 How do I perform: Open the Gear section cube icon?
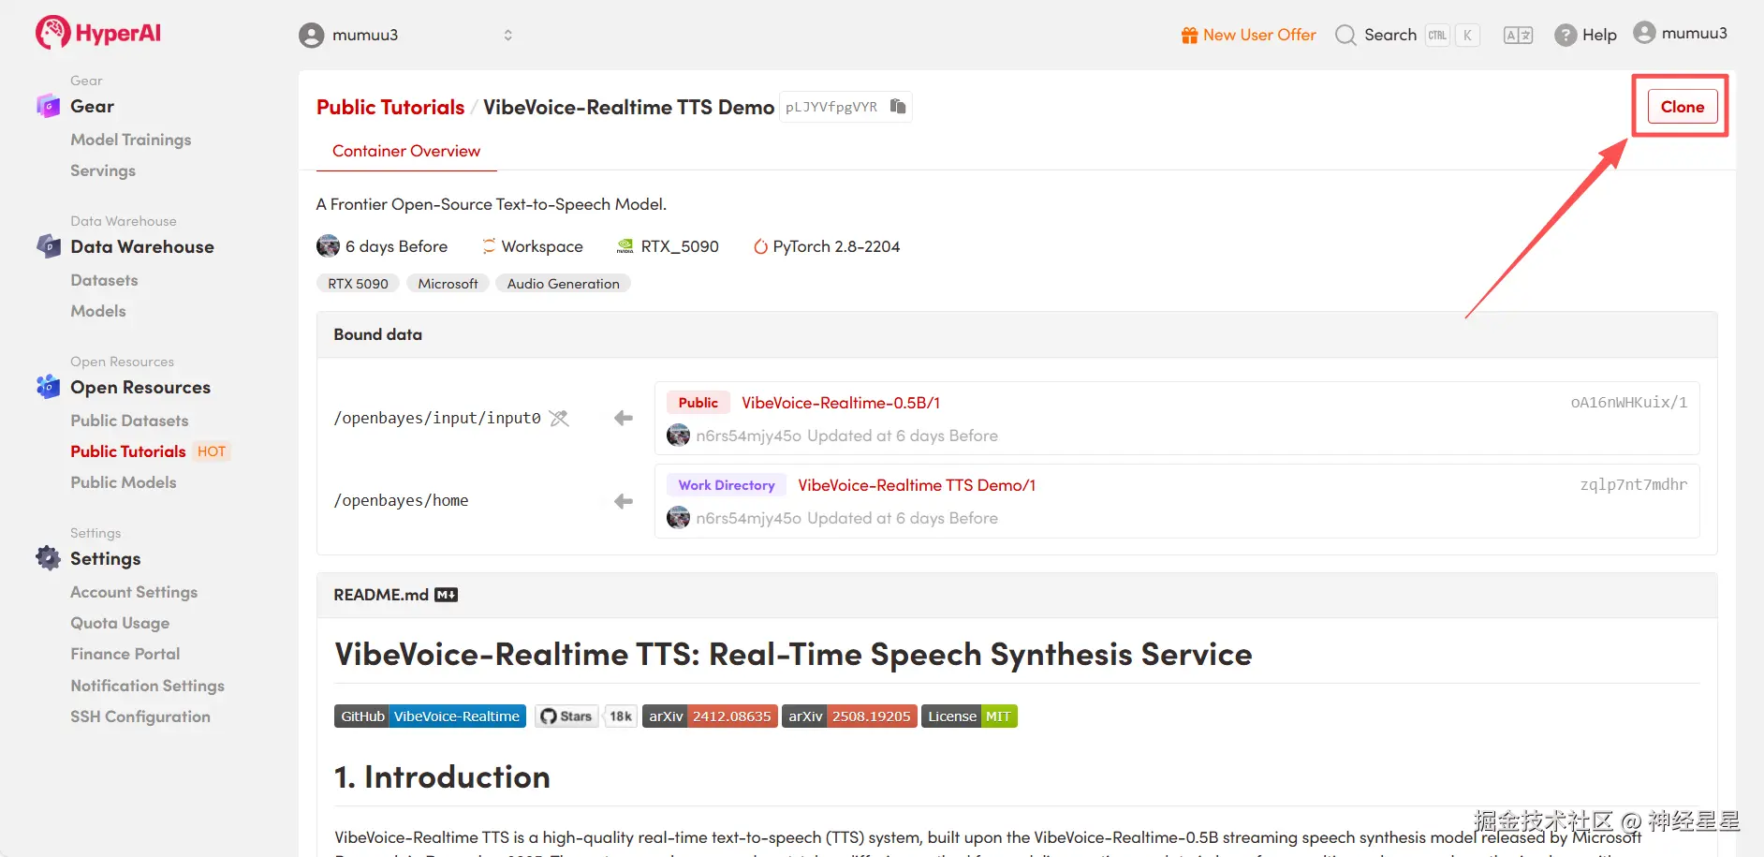coord(48,106)
